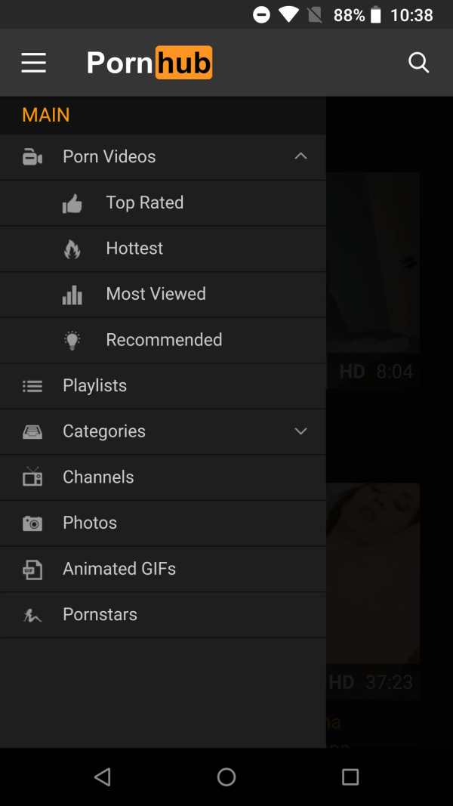Click the camera icon beside Photos
The height and width of the screenshot is (806, 453).
pyautogui.click(x=32, y=523)
